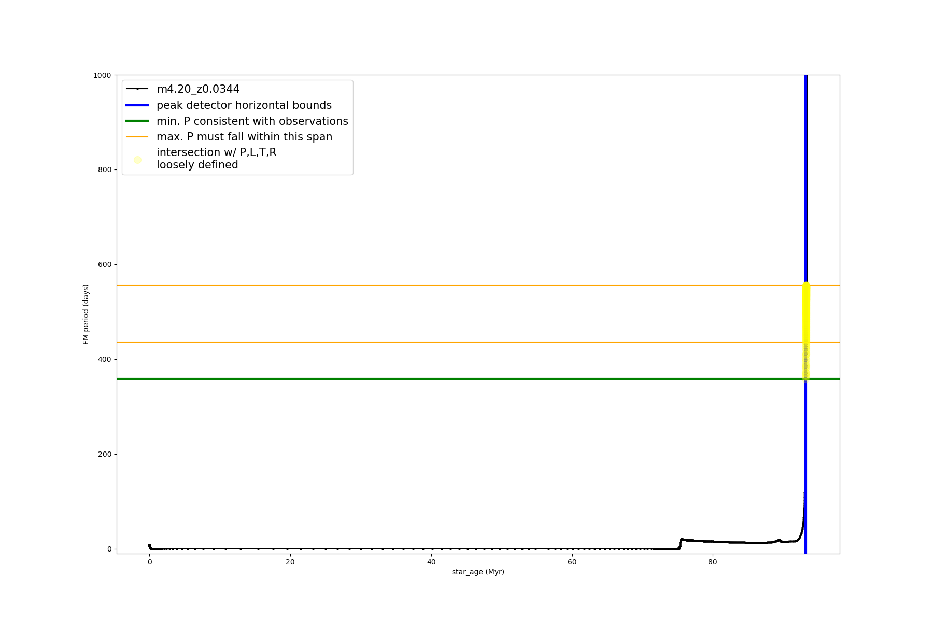Image resolution: width=933 pixels, height=622 pixels.
Task: Click 'min. P consistent with observations' legend text
Action: [252, 121]
